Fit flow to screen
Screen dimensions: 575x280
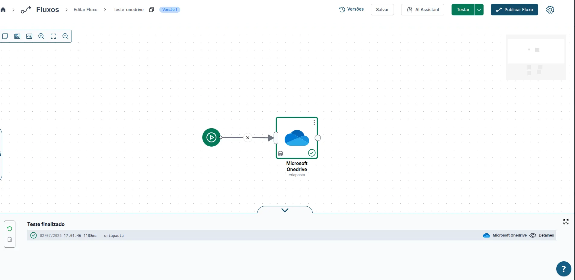[x=53, y=36]
